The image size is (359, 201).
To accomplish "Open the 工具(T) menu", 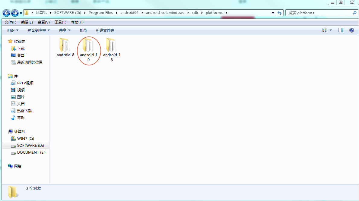I will pyautogui.click(x=60, y=22).
